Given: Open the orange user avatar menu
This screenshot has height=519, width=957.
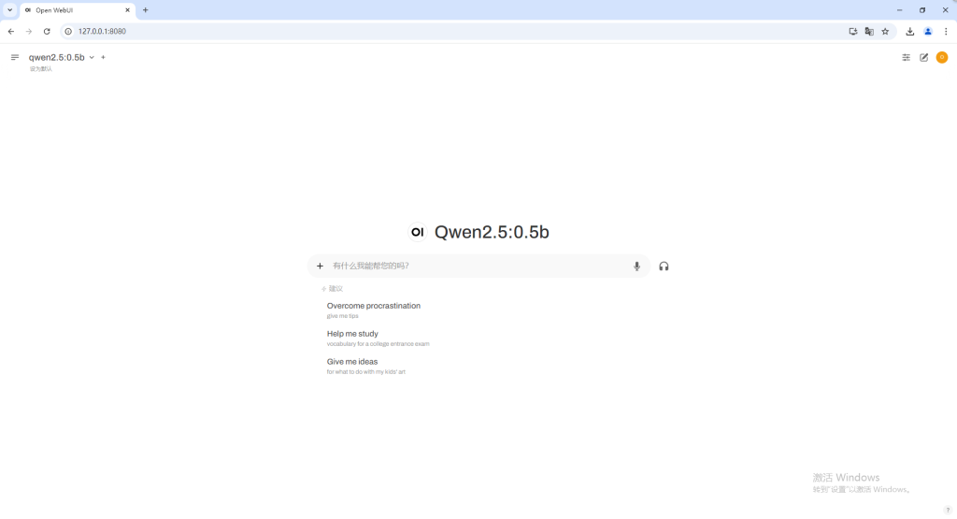Looking at the screenshot, I should click(942, 57).
